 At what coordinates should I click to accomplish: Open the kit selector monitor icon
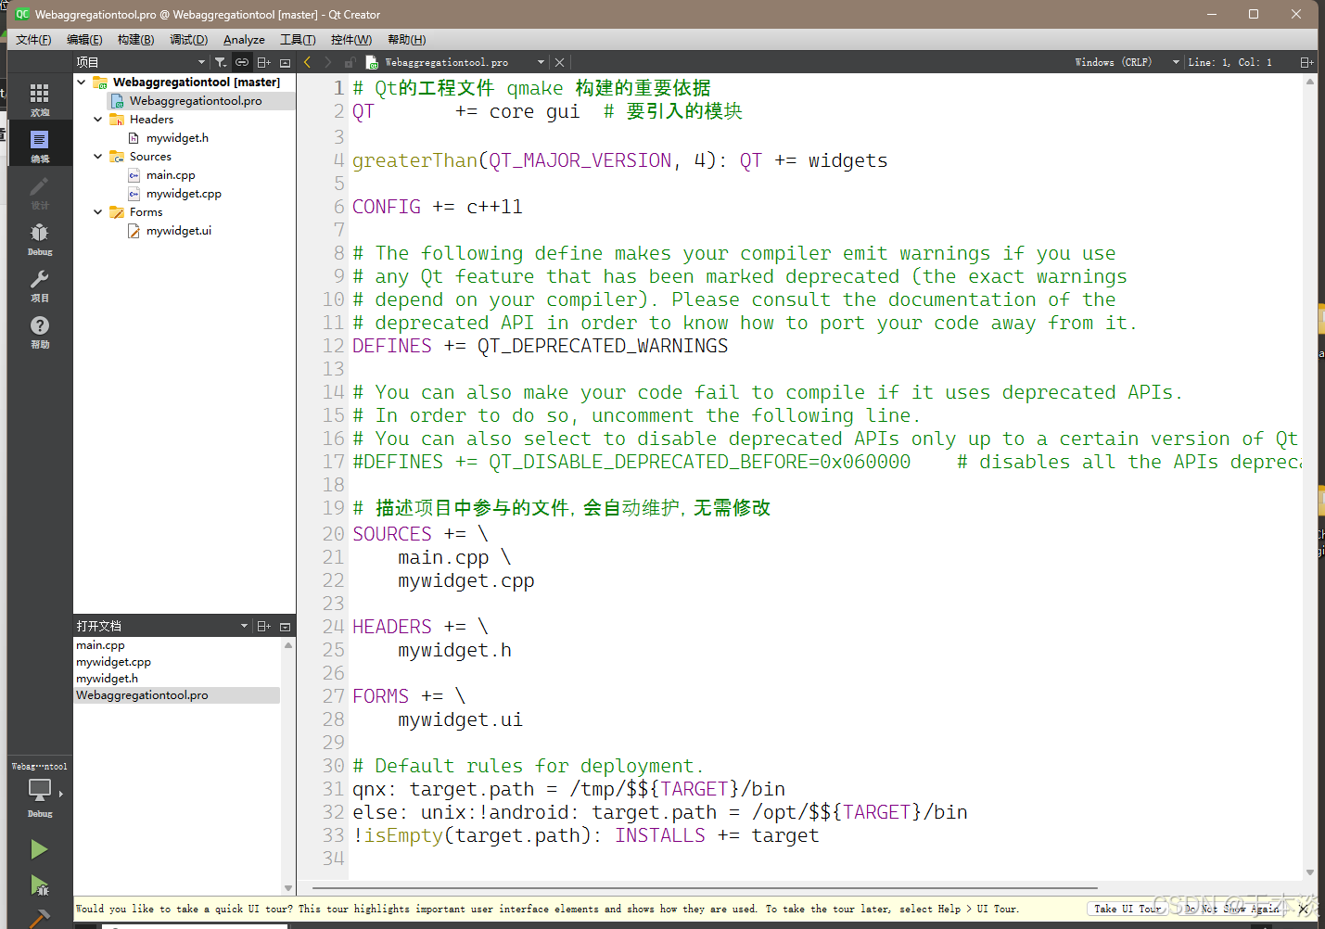coord(39,790)
